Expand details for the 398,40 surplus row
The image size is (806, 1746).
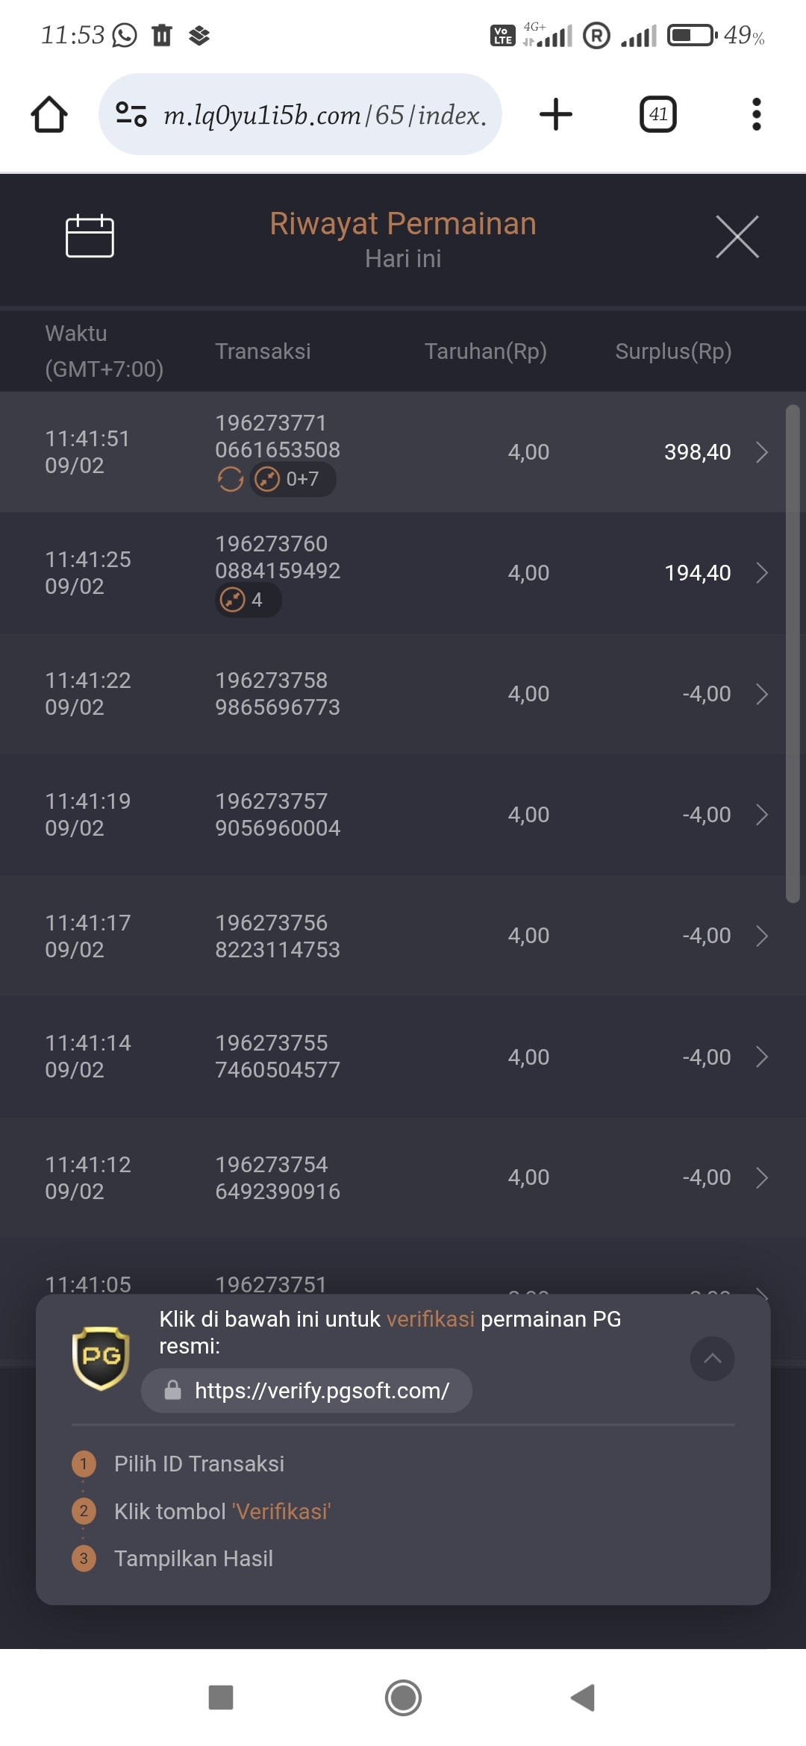point(761,452)
